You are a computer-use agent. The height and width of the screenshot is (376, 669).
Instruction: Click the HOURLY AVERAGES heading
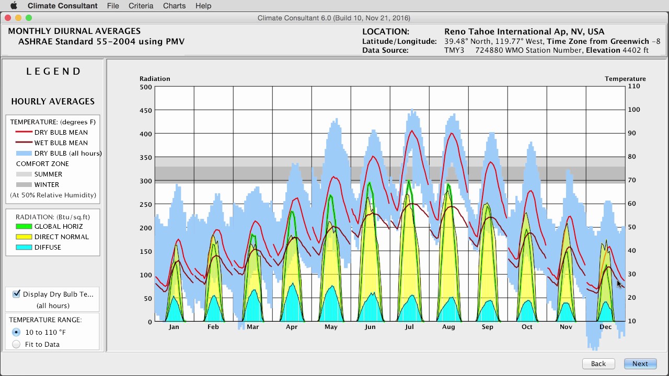(x=53, y=101)
